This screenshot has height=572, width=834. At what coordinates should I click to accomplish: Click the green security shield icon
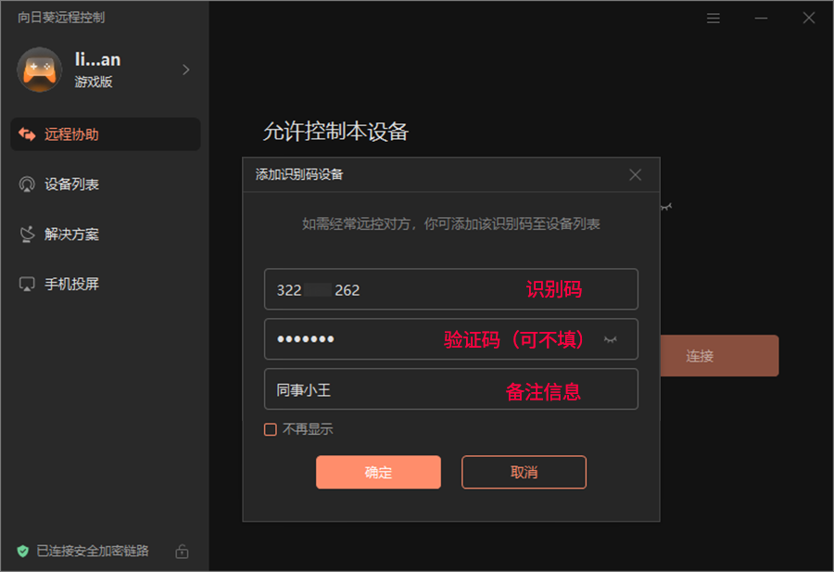click(x=23, y=551)
